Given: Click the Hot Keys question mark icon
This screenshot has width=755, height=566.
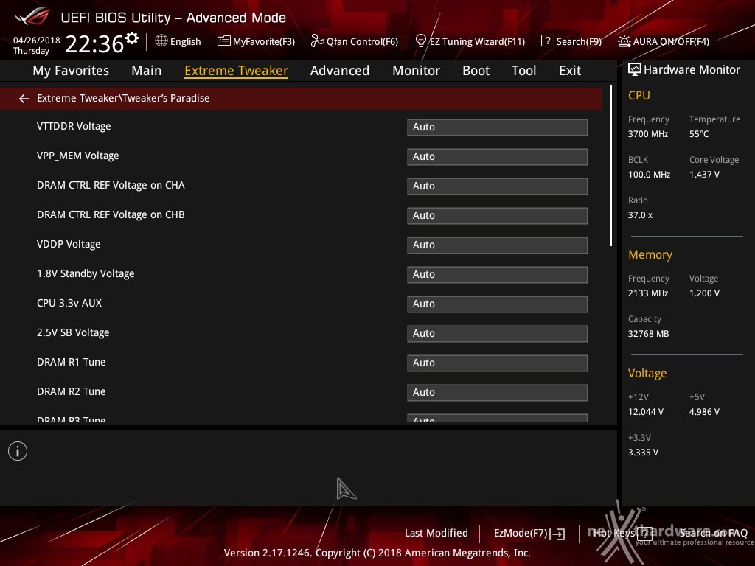Looking at the screenshot, I should (x=644, y=533).
